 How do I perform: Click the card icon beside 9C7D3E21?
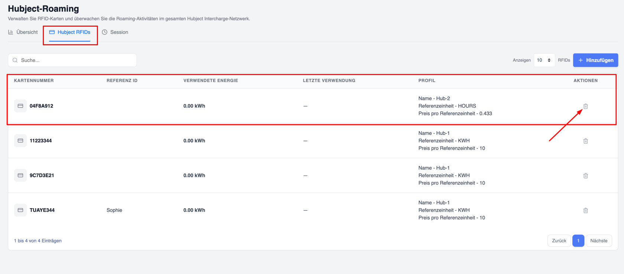point(20,175)
